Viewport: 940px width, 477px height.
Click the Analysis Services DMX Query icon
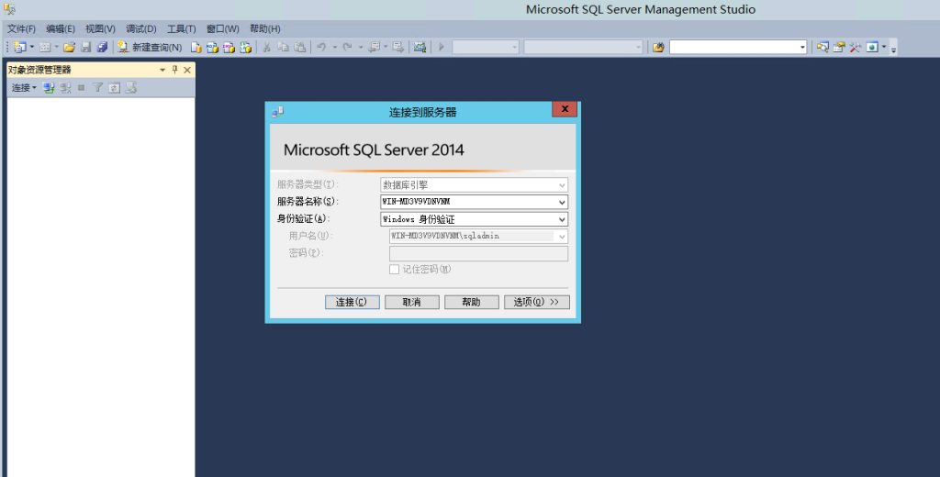coord(229,47)
